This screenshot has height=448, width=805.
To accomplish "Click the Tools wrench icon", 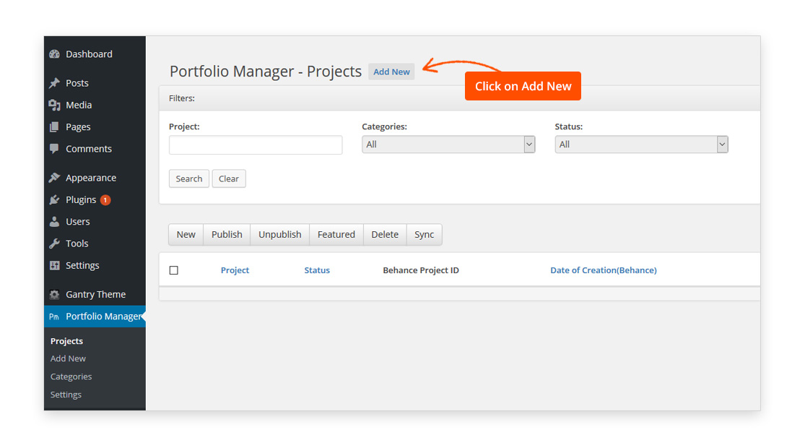I will 54,244.
